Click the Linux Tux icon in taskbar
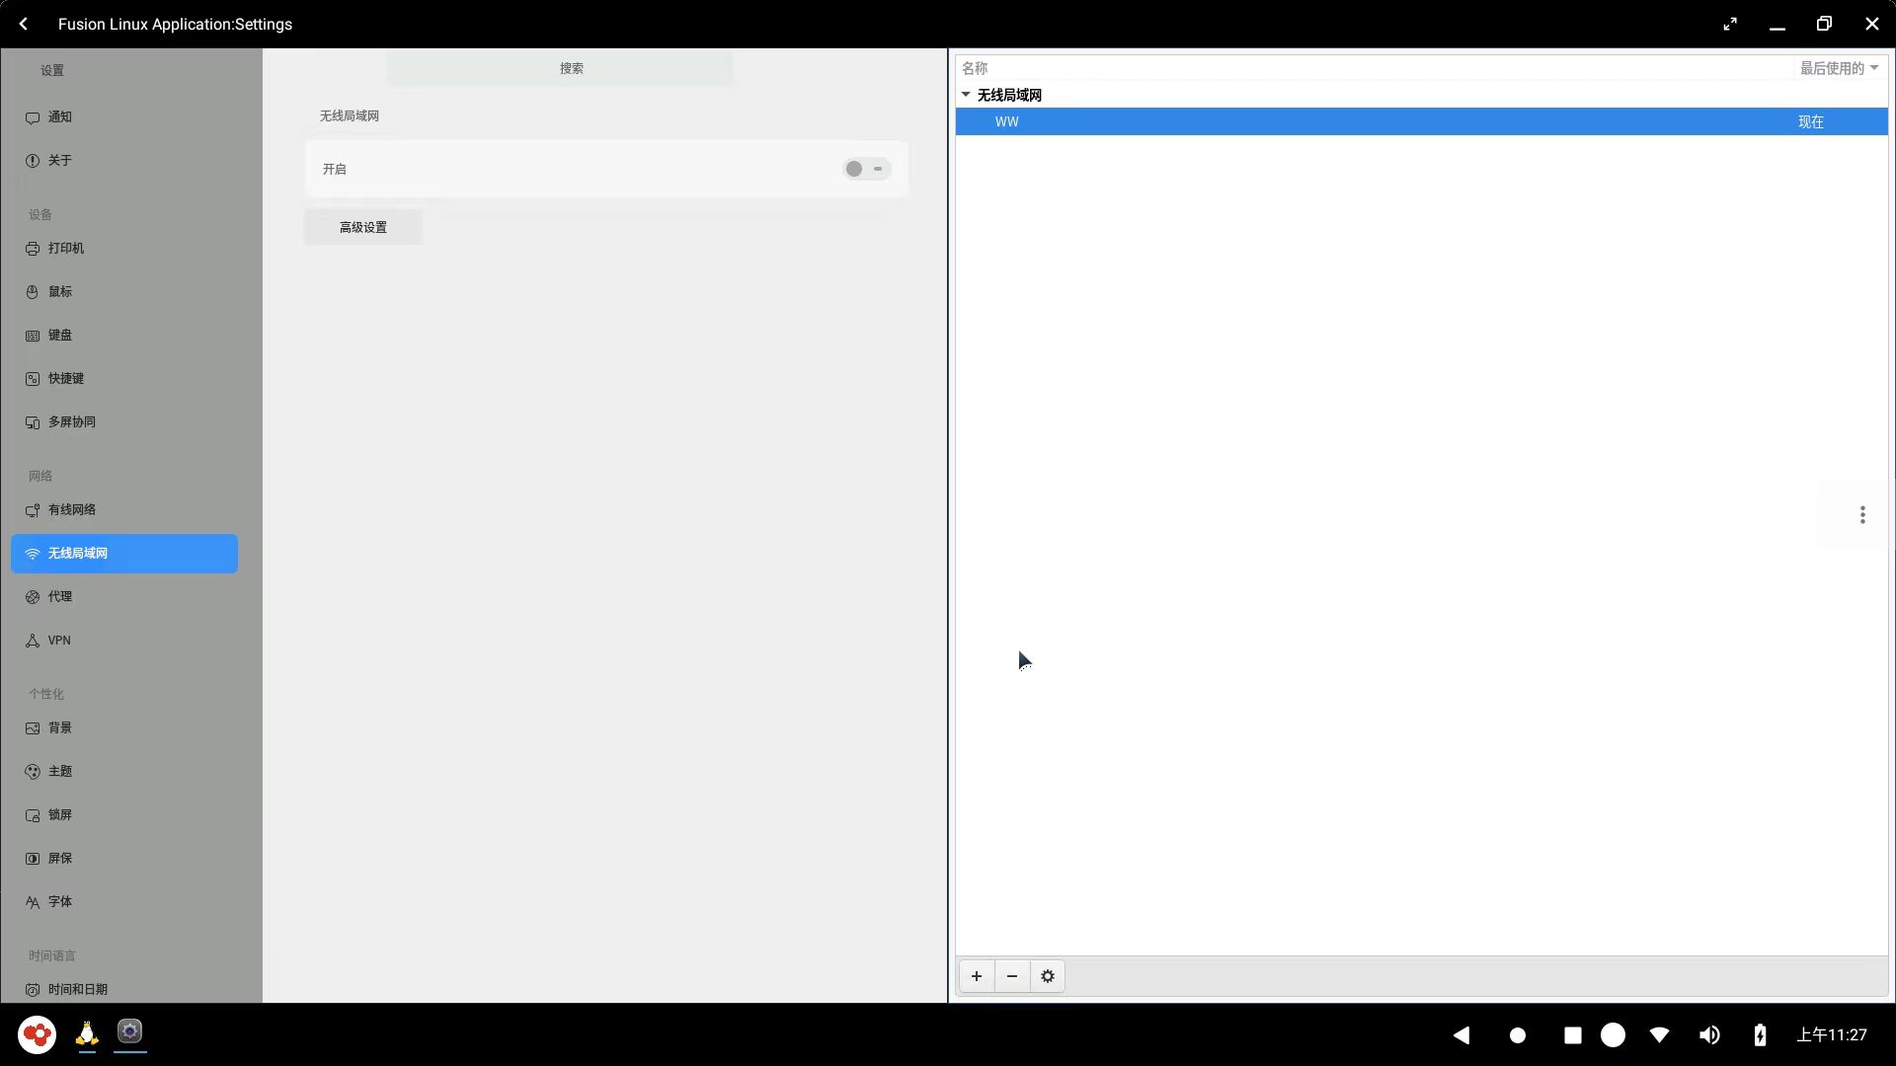 (86, 1033)
